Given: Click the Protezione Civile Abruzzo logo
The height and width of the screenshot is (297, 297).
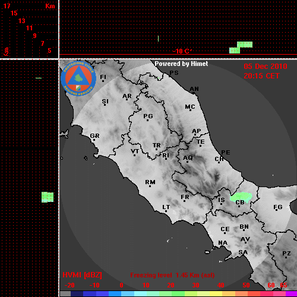Looking at the screenshot, I should tap(78, 78).
